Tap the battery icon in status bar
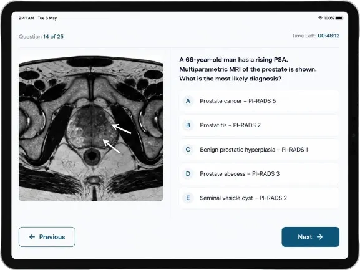The height and width of the screenshot is (270, 360). click(x=339, y=18)
